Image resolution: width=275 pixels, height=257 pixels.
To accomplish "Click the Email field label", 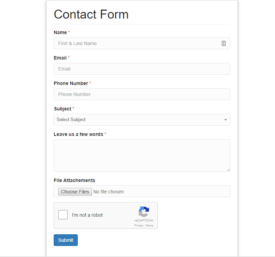I will pos(60,58).
